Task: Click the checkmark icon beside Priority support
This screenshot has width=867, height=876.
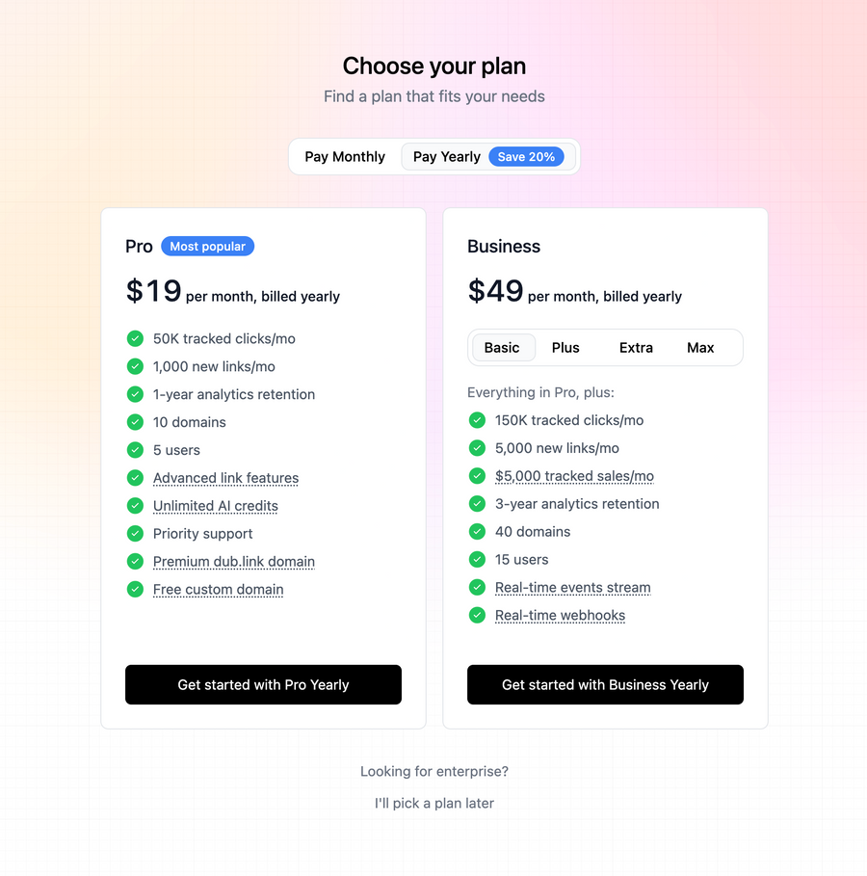Action: [135, 534]
